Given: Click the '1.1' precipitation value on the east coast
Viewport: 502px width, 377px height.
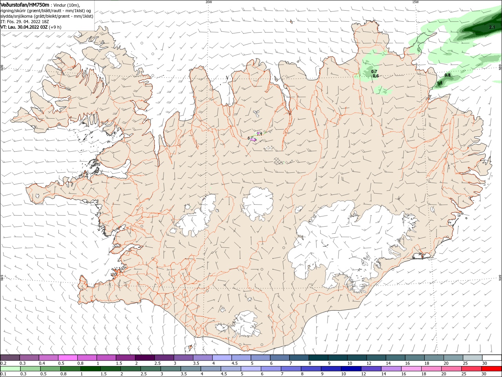Looking at the screenshot, I should pos(440,83).
